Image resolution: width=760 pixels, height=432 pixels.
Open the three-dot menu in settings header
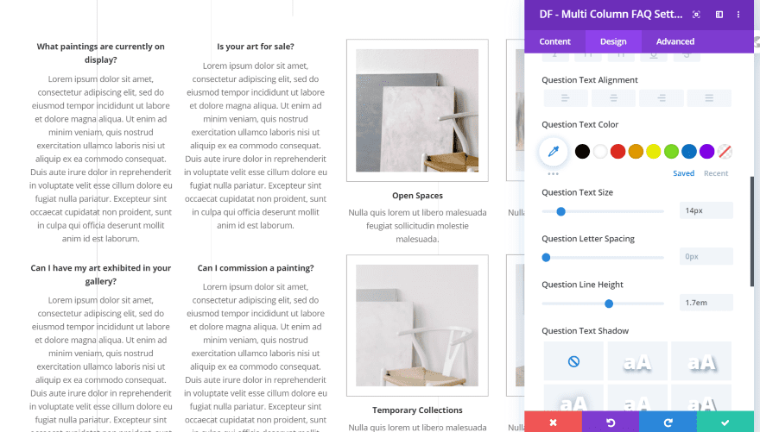[x=738, y=15]
